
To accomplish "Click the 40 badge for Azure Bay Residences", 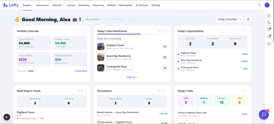I will pos(165,57).
